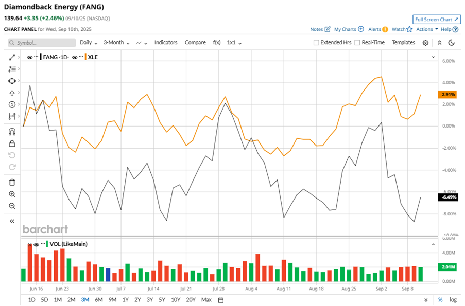Image resolution: width=465 pixels, height=306 pixels.
Task: Open the Compare menu
Action: click(x=195, y=42)
